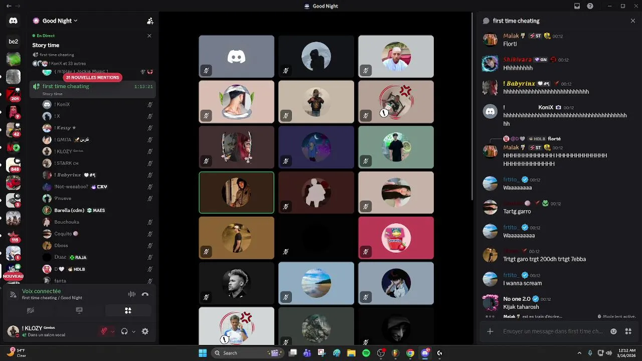
Task: Open Discord direct messages home icon
Action: click(x=13, y=21)
